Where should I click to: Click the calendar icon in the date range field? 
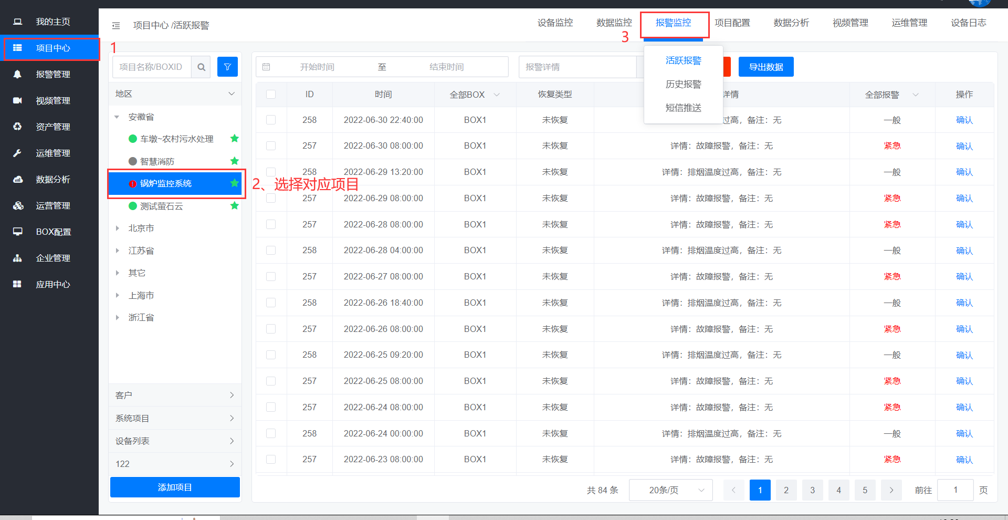coord(266,67)
